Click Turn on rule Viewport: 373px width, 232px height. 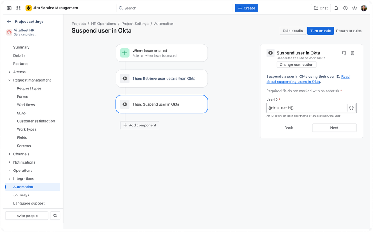click(320, 31)
